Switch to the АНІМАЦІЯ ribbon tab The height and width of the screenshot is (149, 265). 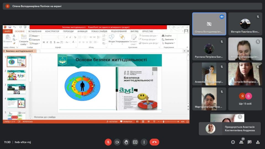82,31
